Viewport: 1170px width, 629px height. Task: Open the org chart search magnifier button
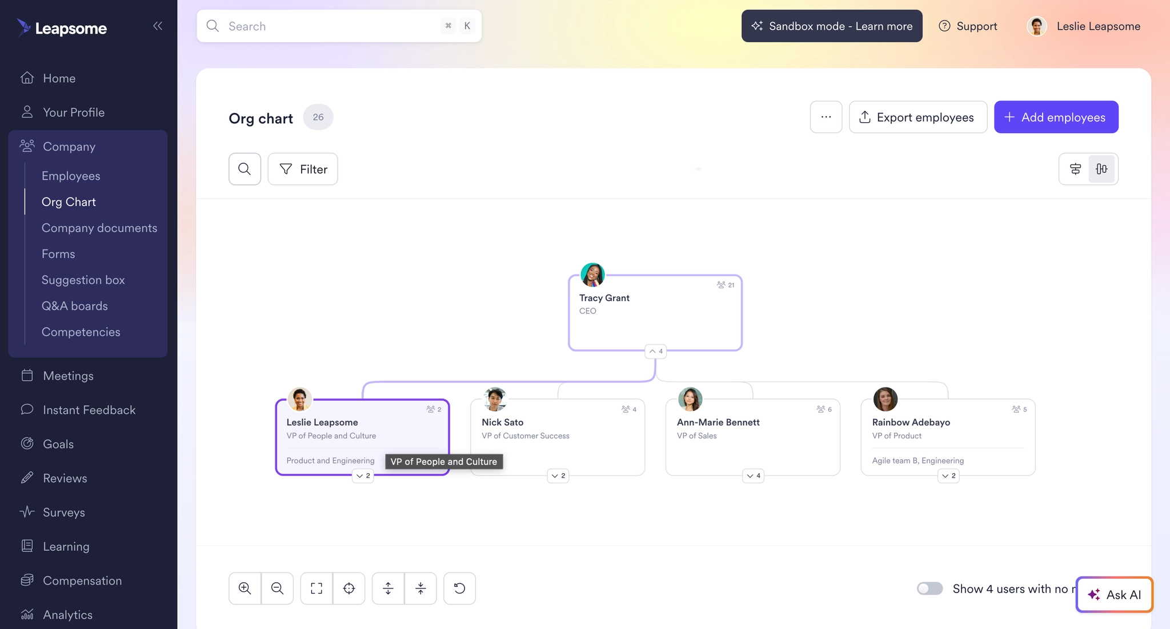(x=245, y=169)
